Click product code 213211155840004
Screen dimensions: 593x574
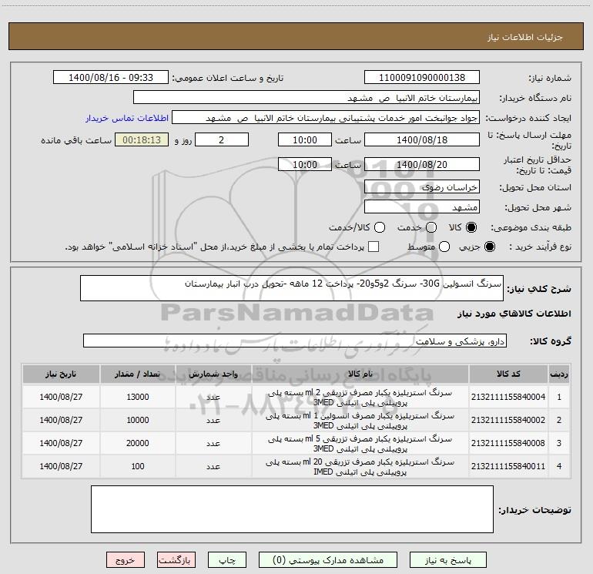pos(508,397)
